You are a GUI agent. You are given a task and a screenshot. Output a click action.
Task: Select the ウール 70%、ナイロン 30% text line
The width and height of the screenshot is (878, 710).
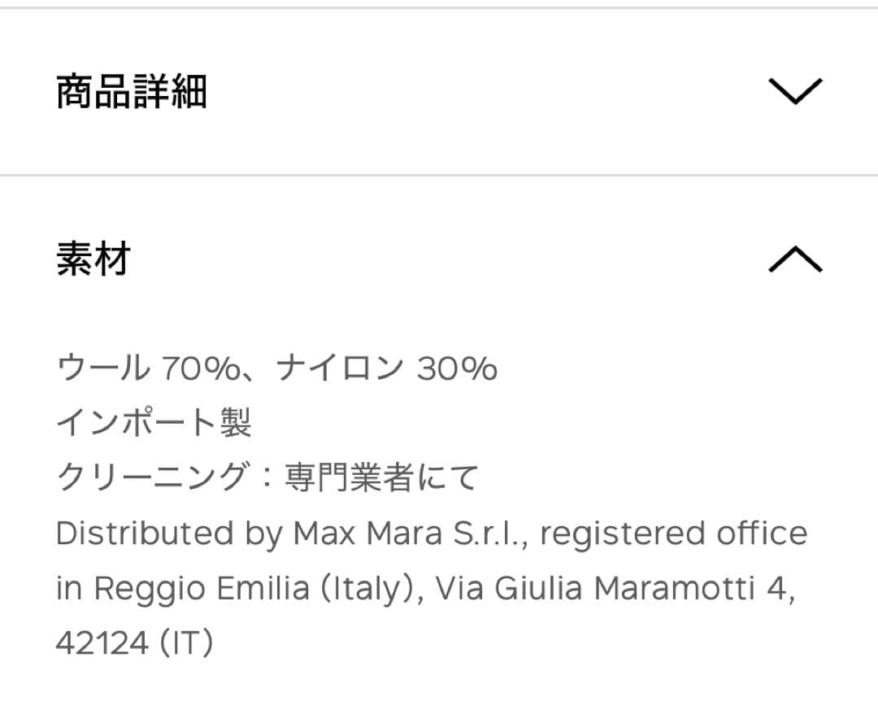pyautogui.click(x=276, y=368)
